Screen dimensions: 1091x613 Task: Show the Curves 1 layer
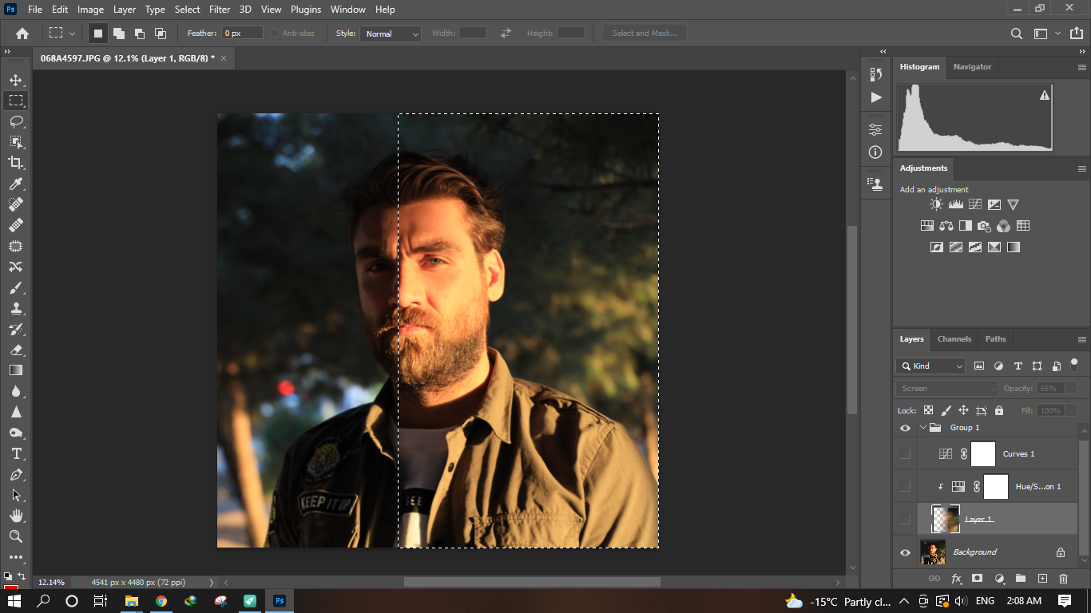905,453
